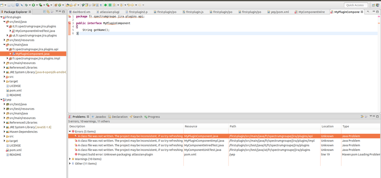Viewport: 381px width, 178px height.
Task: Expand the Other (11 items) group
Action: 70,163
